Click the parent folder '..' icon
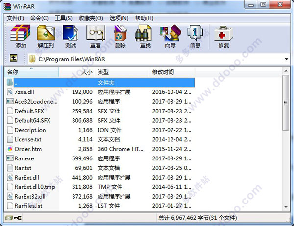Screen dimensions: 294x226 pos(10,82)
